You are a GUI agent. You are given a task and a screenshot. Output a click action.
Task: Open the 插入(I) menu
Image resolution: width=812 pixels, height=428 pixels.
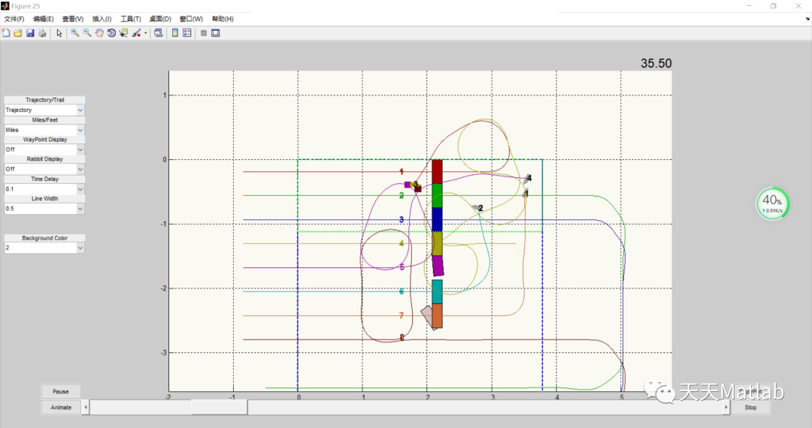pos(101,19)
